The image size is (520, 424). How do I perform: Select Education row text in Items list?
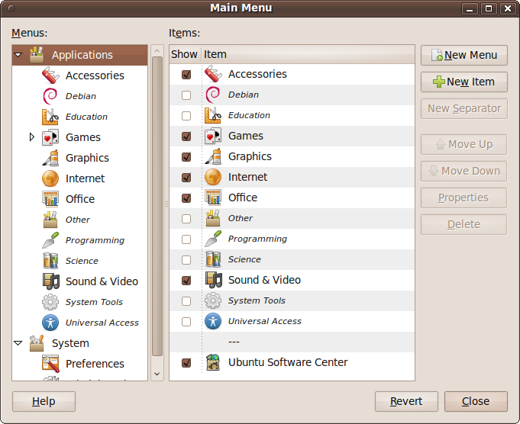click(249, 115)
